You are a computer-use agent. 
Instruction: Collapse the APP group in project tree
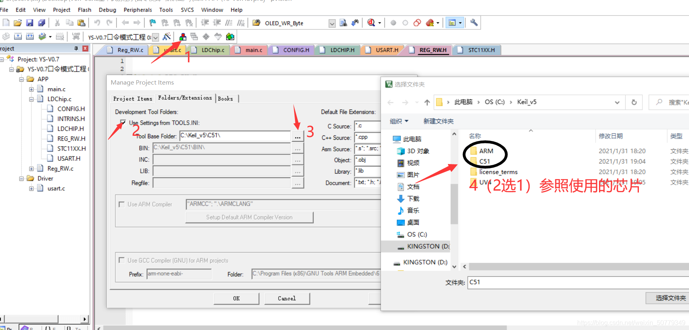[x=21, y=79]
